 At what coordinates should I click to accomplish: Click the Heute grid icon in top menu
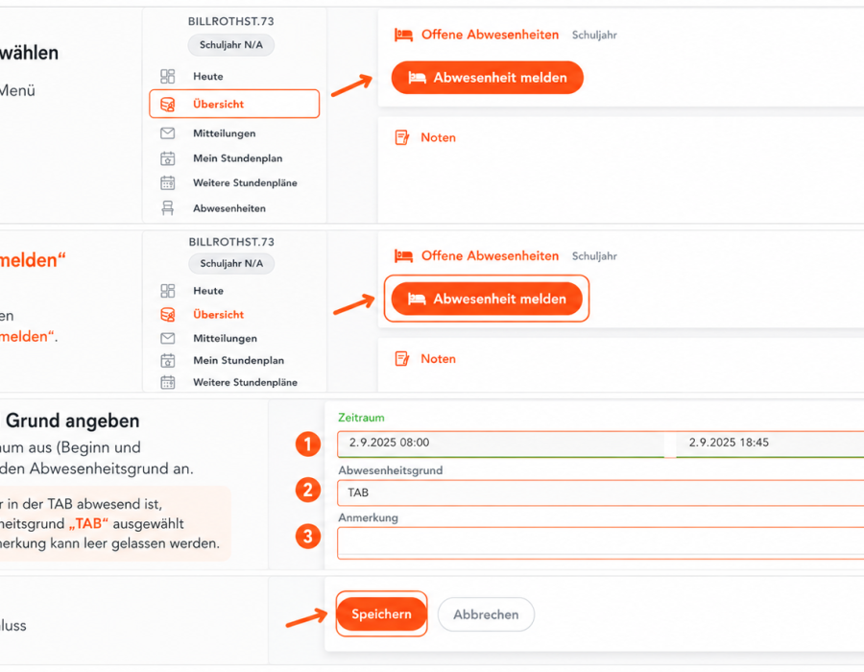[x=167, y=76]
